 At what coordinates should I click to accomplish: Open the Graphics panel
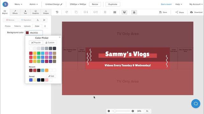[36, 12]
